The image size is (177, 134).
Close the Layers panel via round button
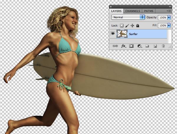coord(111,7)
